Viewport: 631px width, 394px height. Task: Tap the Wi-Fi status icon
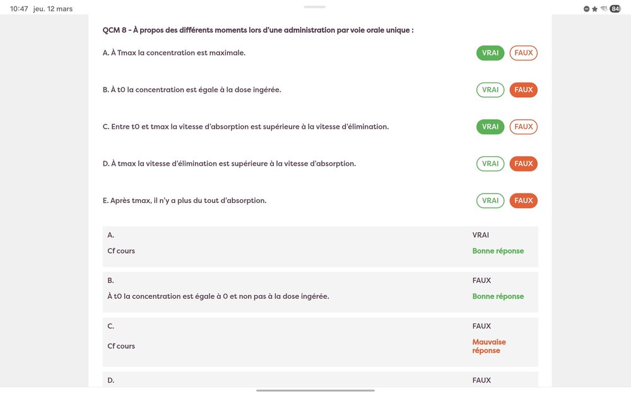[605, 8]
